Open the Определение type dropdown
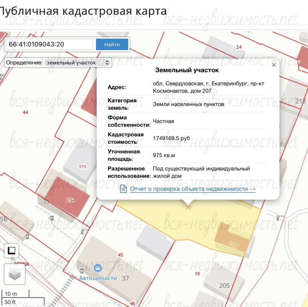The image size is (308, 307). [58, 63]
